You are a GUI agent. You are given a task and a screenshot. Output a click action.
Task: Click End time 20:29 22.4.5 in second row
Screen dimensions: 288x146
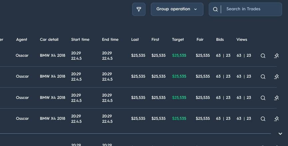[107, 76]
